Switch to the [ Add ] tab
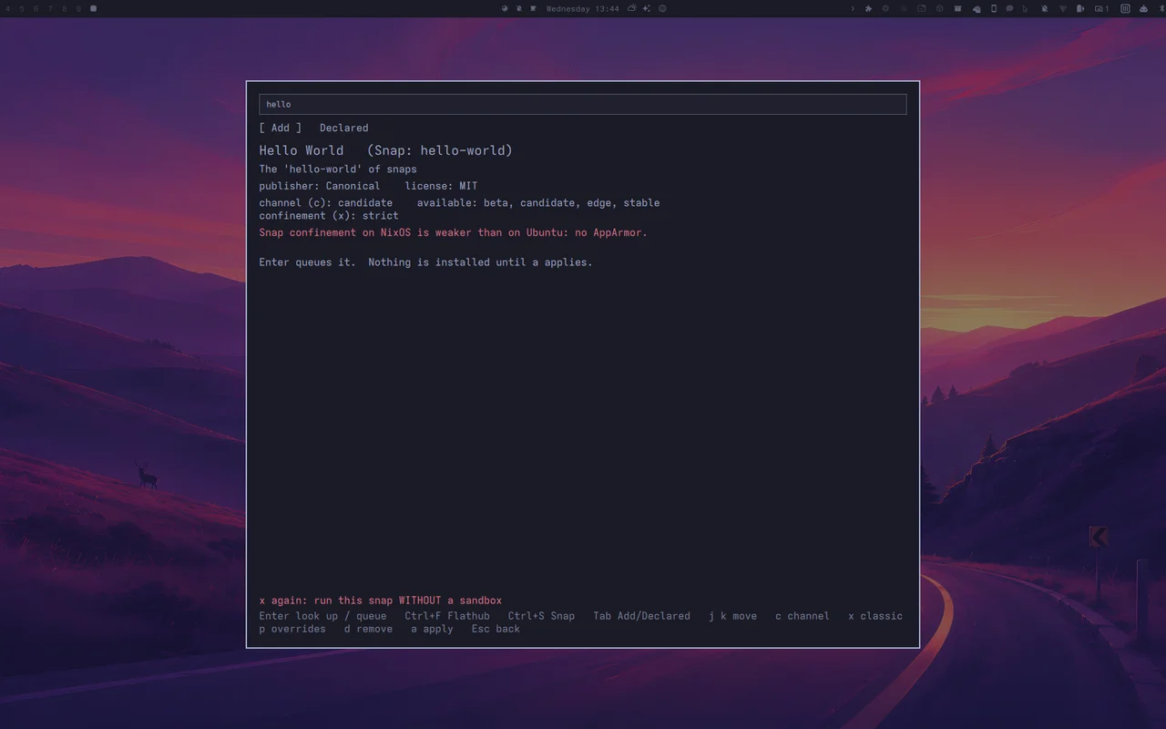 281,128
